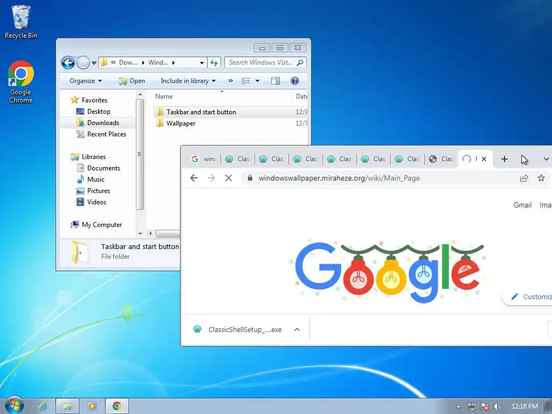The width and height of the screenshot is (552, 414).
Task: Launch Internet Explorer from the taskbar
Action: 43,406
